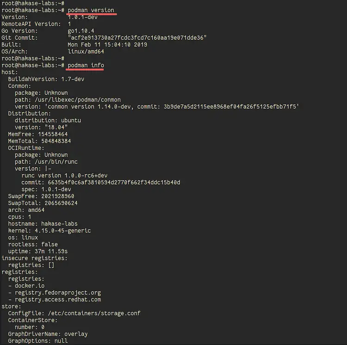The height and width of the screenshot is (345, 347).
Task: Click the 'distribution: ubuntu' line
Action: click(x=48, y=120)
